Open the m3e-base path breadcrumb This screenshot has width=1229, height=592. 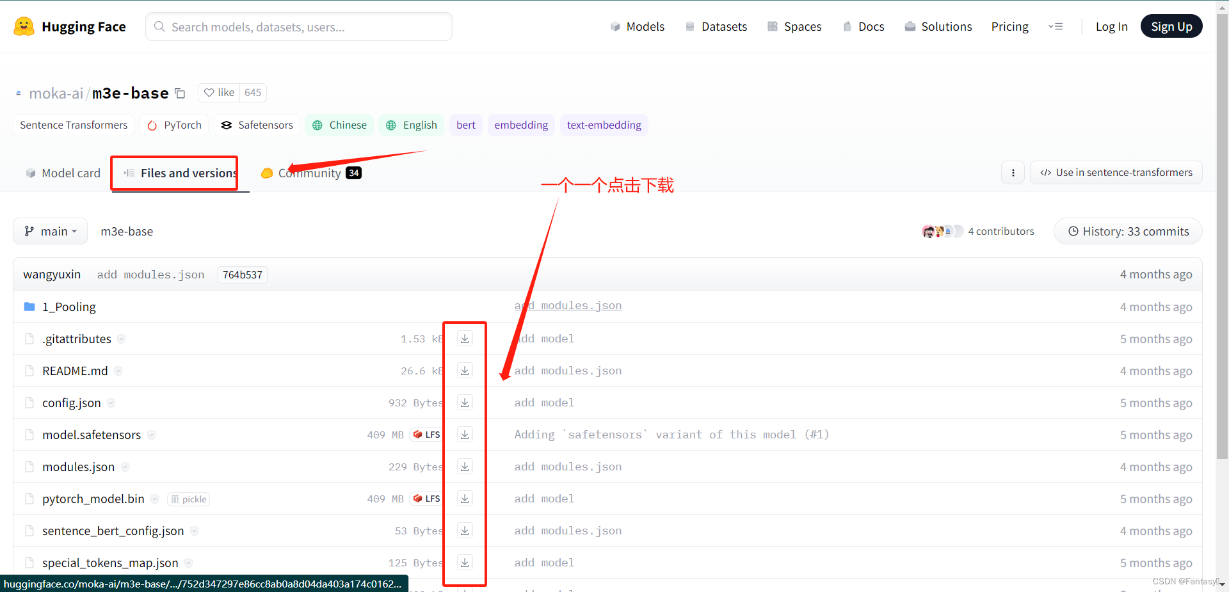click(x=127, y=232)
